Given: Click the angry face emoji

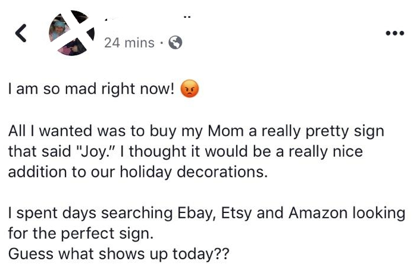Looking at the screenshot, I should (188, 90).
